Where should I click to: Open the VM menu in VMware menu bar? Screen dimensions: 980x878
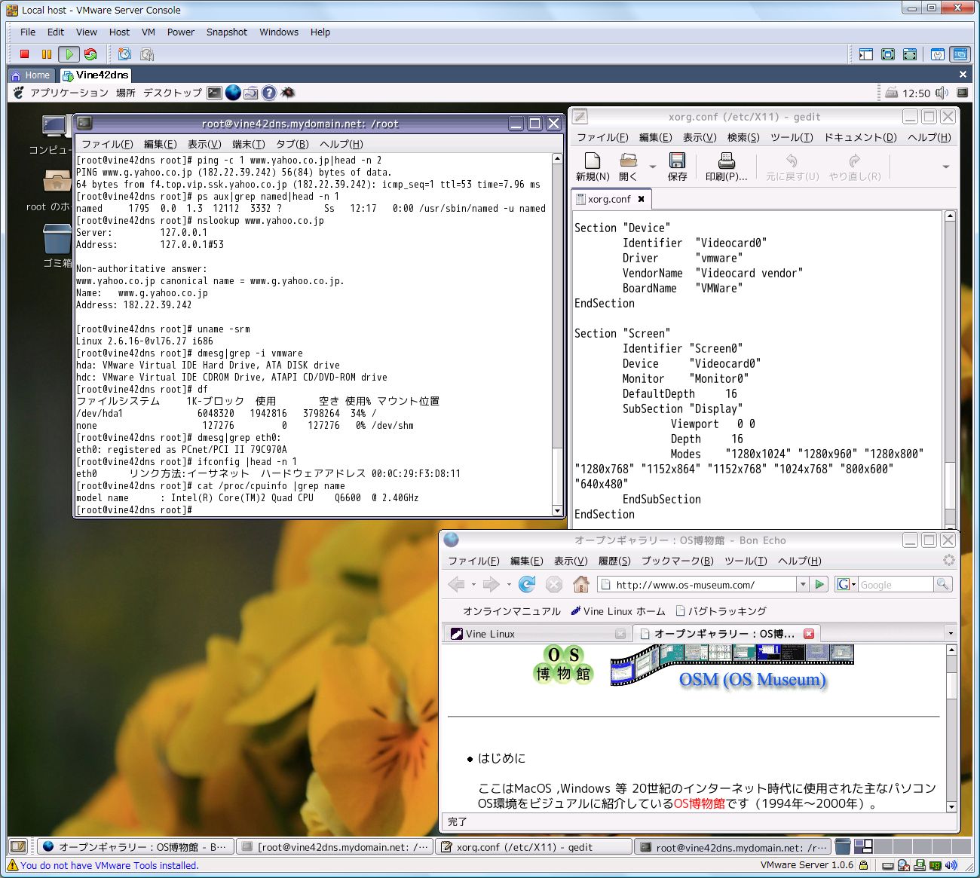[149, 32]
